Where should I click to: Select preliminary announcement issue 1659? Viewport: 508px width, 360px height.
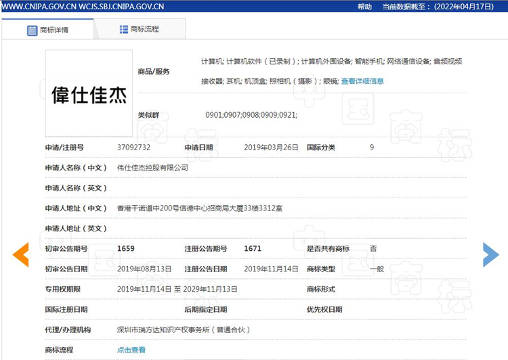click(x=126, y=248)
